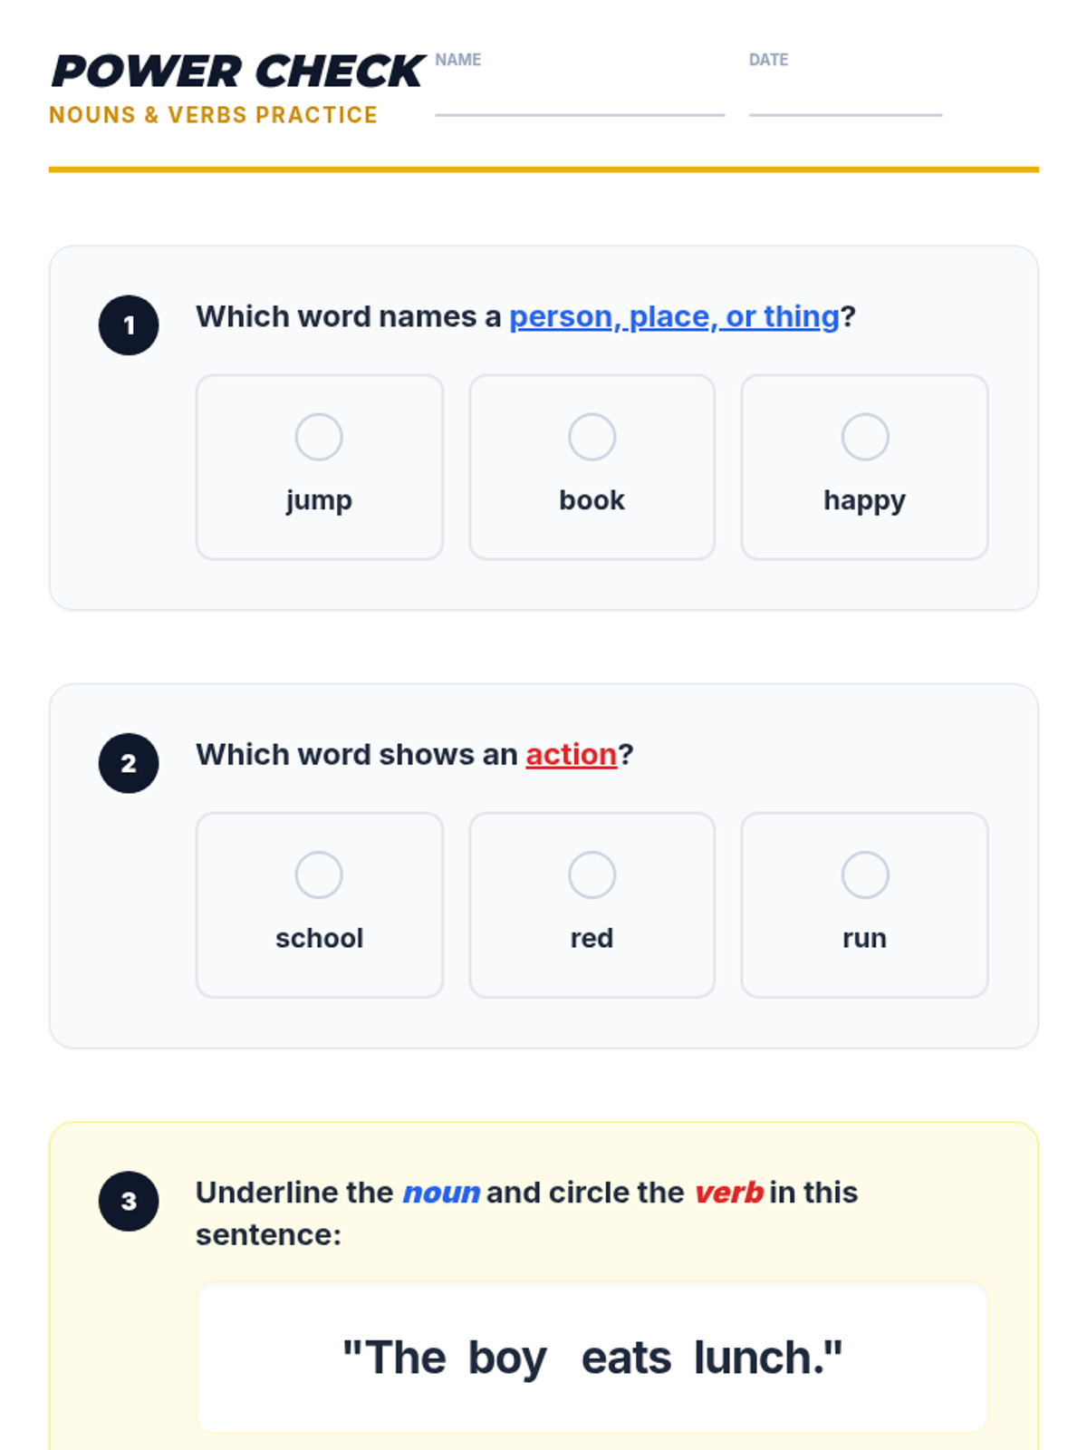Select the red answer radio button

(592, 875)
